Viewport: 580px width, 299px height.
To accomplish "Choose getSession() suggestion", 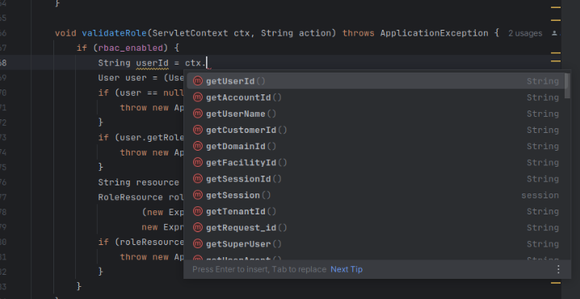I will [376, 195].
